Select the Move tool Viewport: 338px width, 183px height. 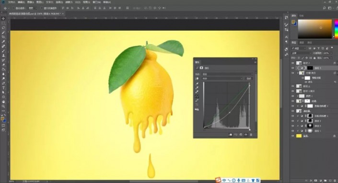3,19
